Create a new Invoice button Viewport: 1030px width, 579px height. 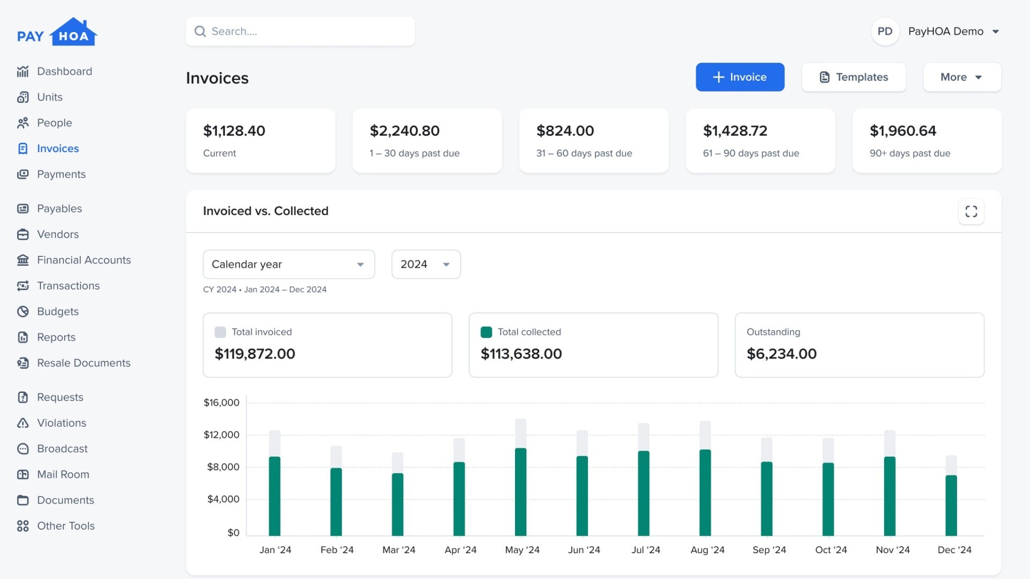click(x=740, y=77)
